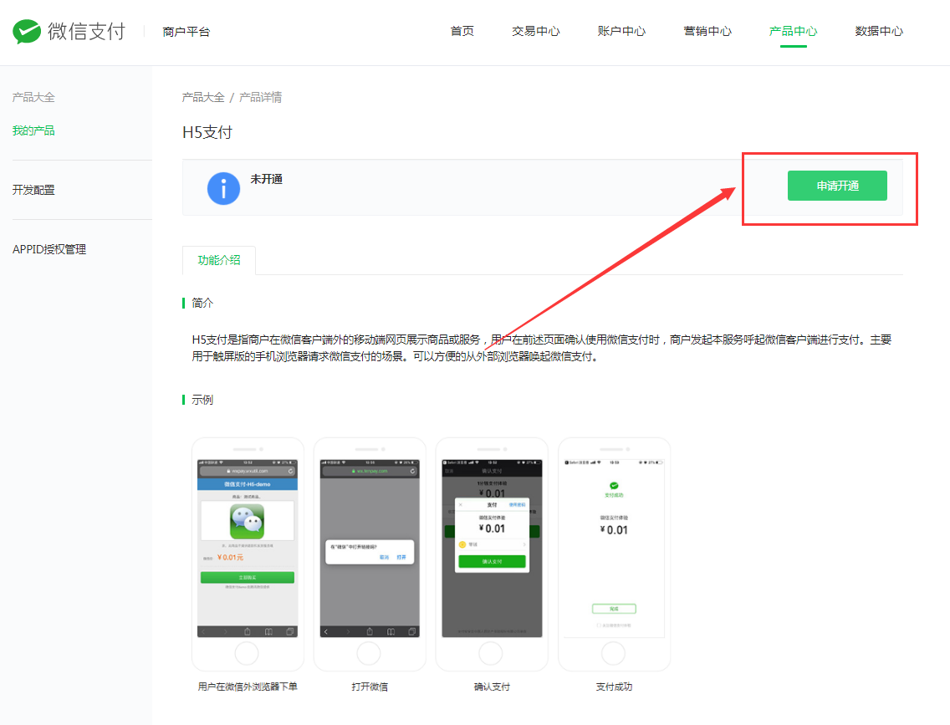
Task: Click the 申请开通 green button
Action: [x=837, y=186]
